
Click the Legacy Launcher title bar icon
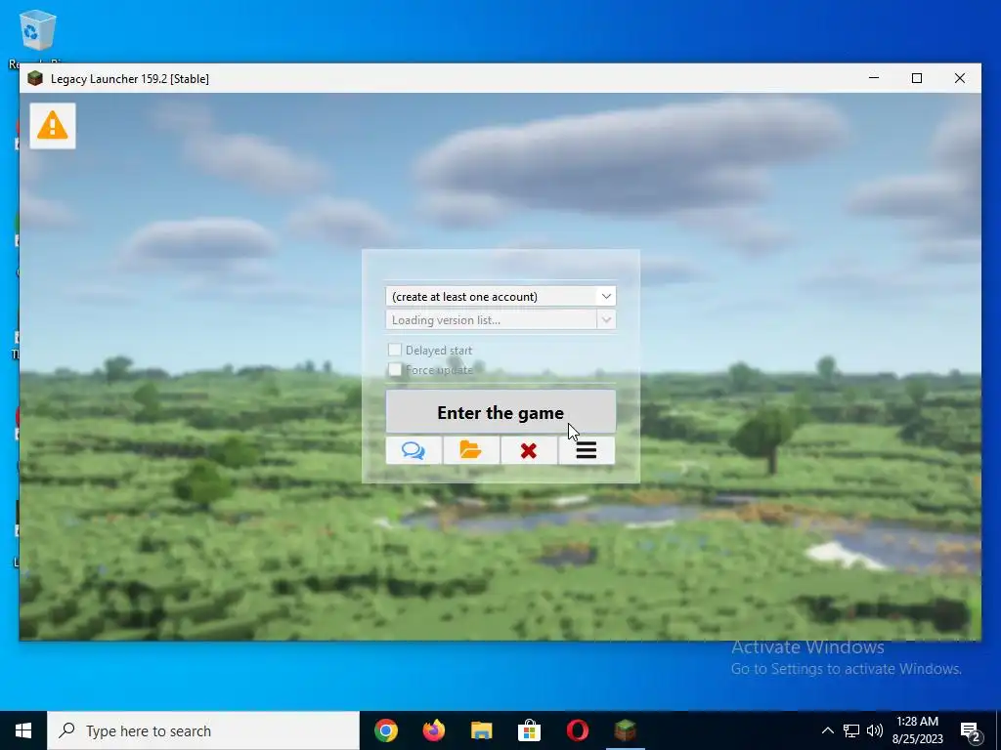[35, 78]
